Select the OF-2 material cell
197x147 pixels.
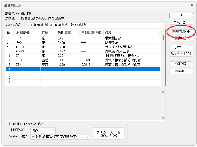(20, 51)
